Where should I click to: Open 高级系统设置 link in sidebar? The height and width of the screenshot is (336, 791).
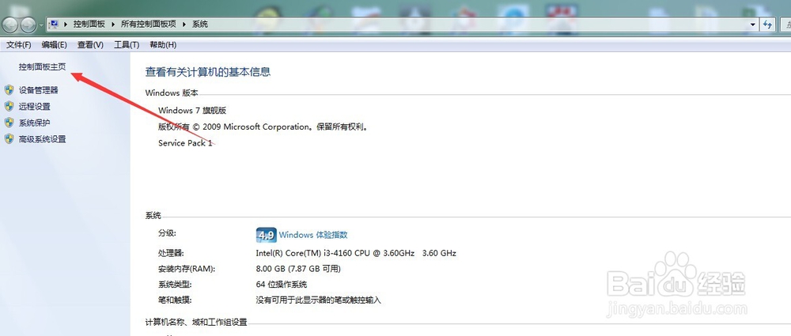[x=43, y=139]
